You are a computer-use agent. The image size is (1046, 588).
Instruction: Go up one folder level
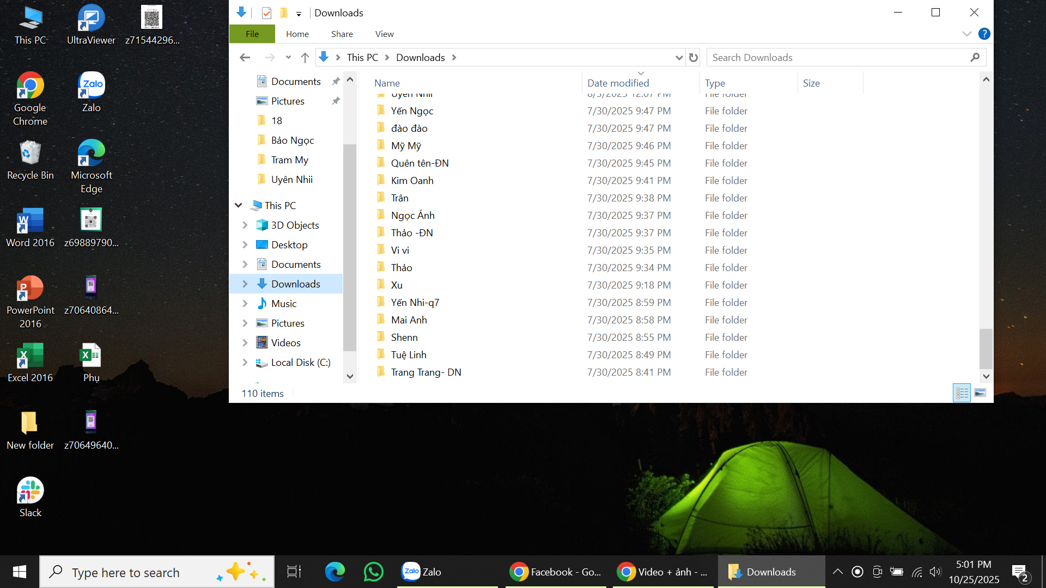(x=305, y=58)
